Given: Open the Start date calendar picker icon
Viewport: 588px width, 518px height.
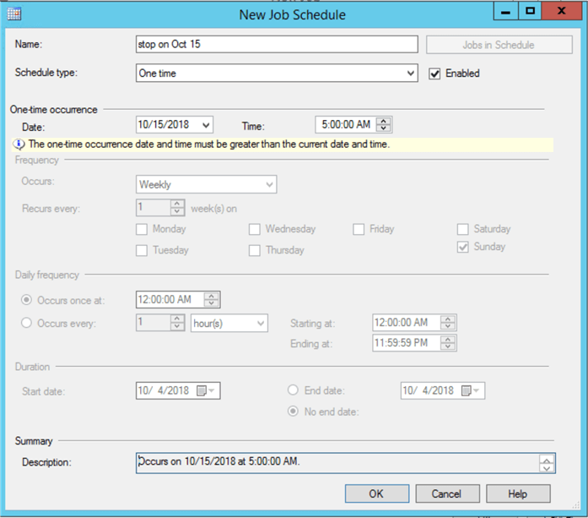Looking at the screenshot, I should tap(205, 390).
